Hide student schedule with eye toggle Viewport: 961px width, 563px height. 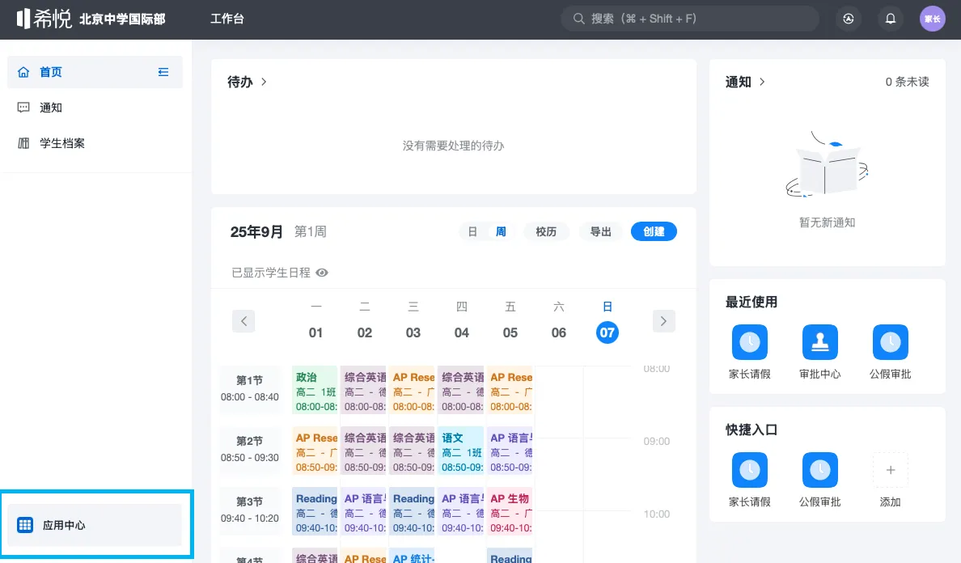[321, 273]
